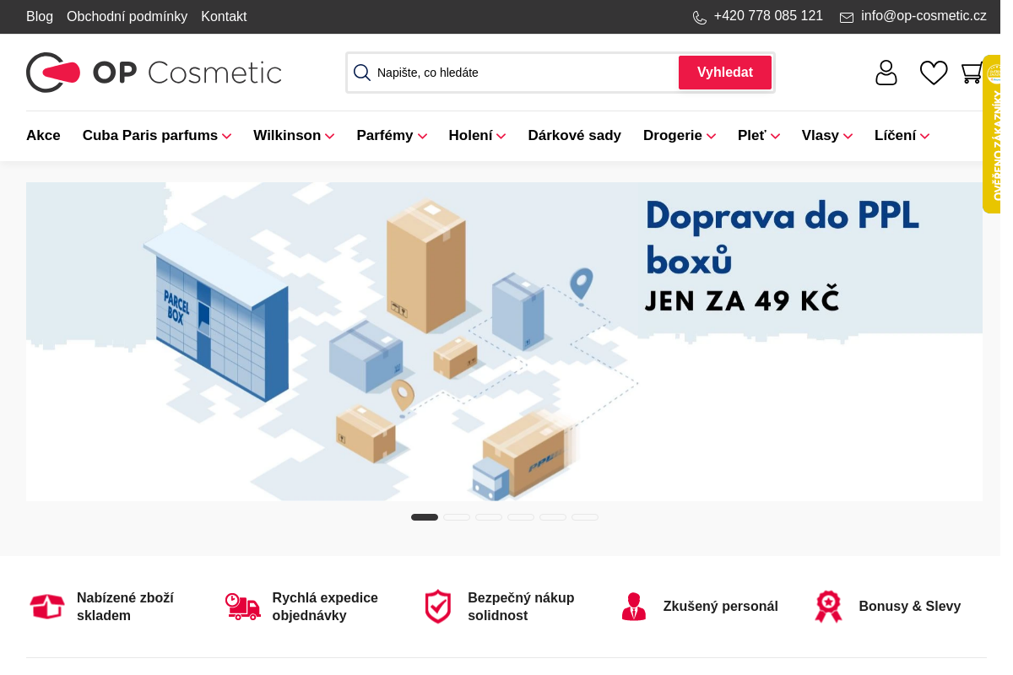Image resolution: width=1013 pixels, height=675 pixels.
Task: Click the phone icon in top bar
Action: point(700,17)
